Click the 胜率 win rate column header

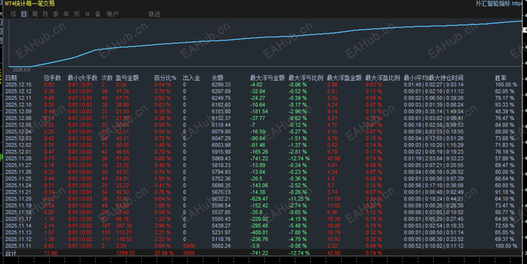coord(501,78)
